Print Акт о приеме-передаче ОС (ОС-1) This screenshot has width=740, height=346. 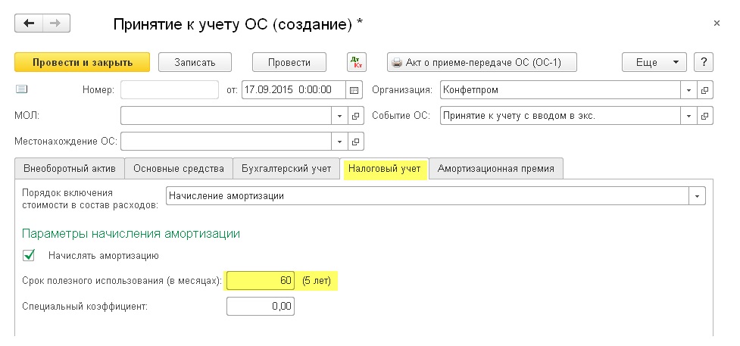click(x=482, y=62)
